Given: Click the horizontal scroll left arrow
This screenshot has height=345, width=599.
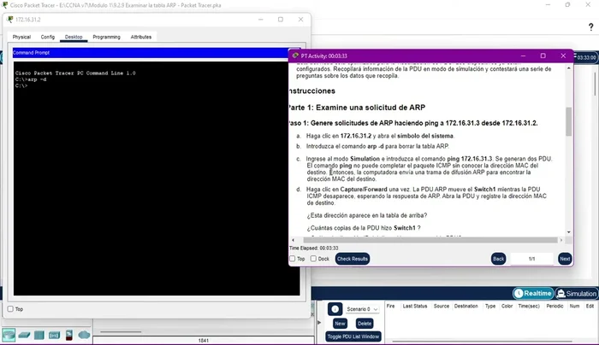Looking at the screenshot, I should tap(293, 240).
